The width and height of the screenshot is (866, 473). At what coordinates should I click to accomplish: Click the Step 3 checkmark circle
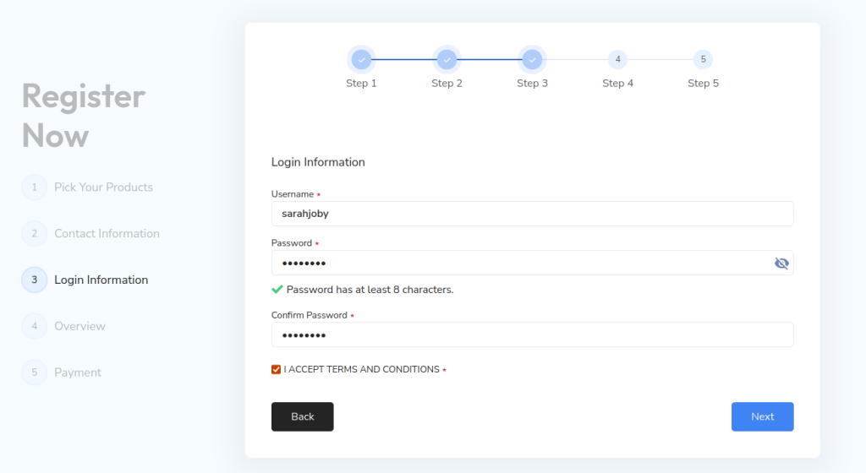(x=532, y=59)
